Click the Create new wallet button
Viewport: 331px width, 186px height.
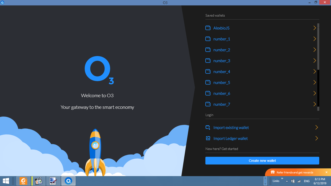(262, 160)
